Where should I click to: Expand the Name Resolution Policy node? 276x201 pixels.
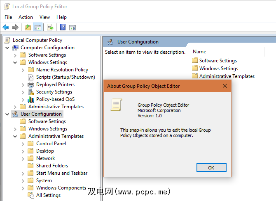coord(23,70)
